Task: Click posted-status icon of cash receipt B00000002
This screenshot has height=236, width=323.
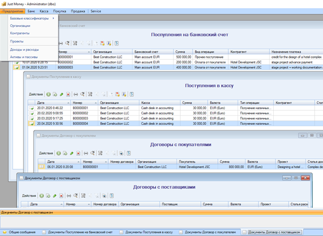Action: (x=32, y=113)
